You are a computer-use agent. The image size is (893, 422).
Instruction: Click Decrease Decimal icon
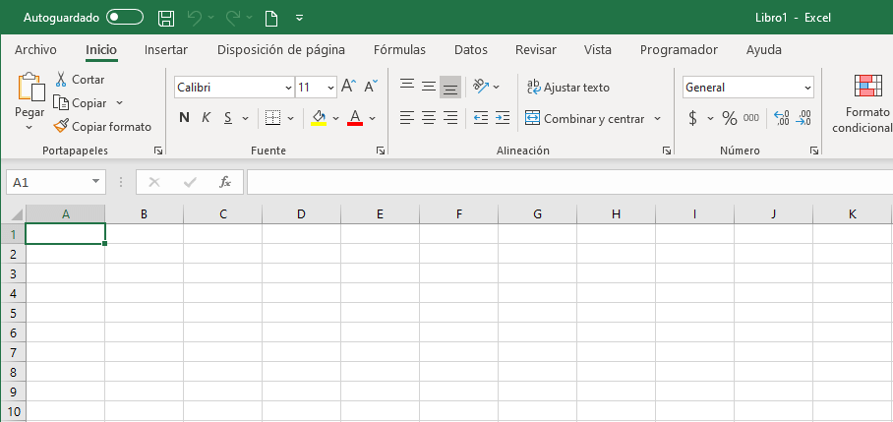pos(804,118)
